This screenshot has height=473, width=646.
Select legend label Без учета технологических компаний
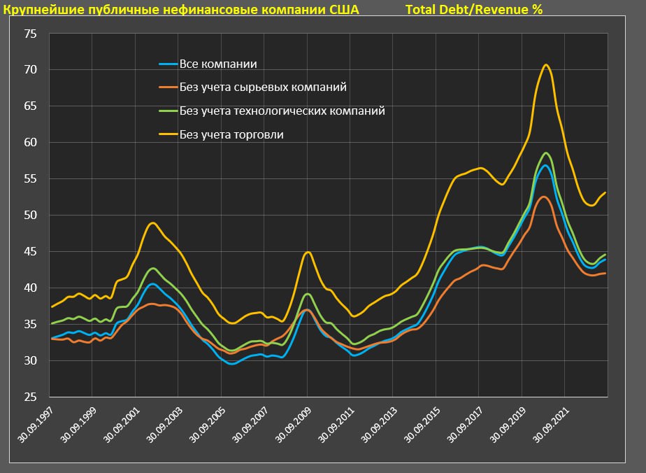pos(282,111)
